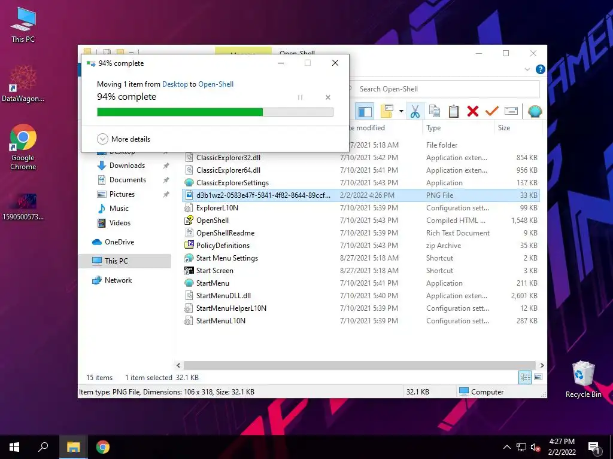613x459 pixels.
Task: Copy the selected file using copy icon
Action: (435, 112)
